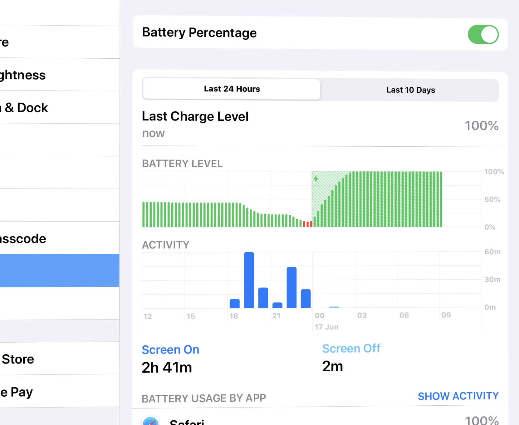This screenshot has width=519, height=425.
Task: Switch to Last 10 Days tab
Action: (x=410, y=90)
